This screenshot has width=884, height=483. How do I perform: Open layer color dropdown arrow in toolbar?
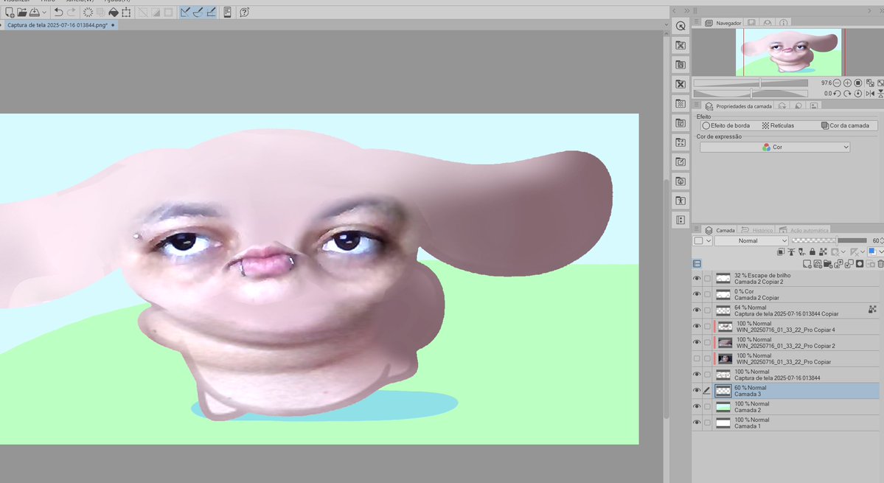pyautogui.click(x=881, y=252)
